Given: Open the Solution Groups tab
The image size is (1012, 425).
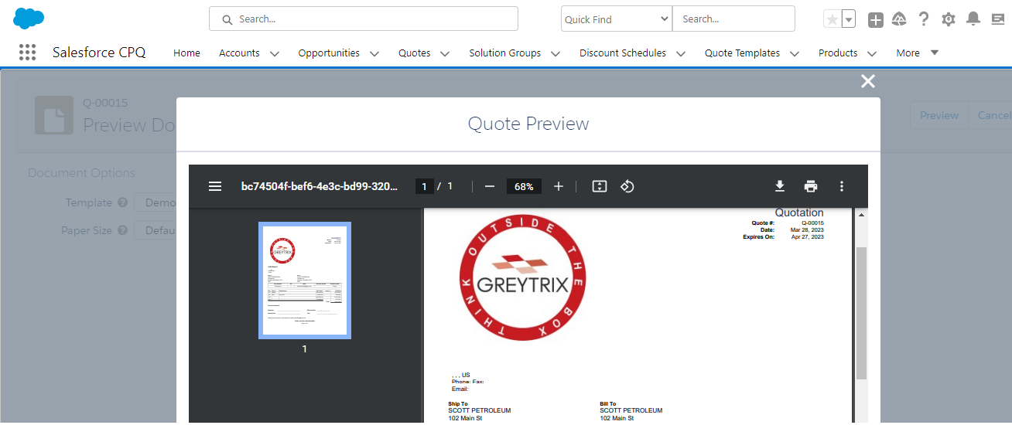Looking at the screenshot, I should tap(505, 53).
